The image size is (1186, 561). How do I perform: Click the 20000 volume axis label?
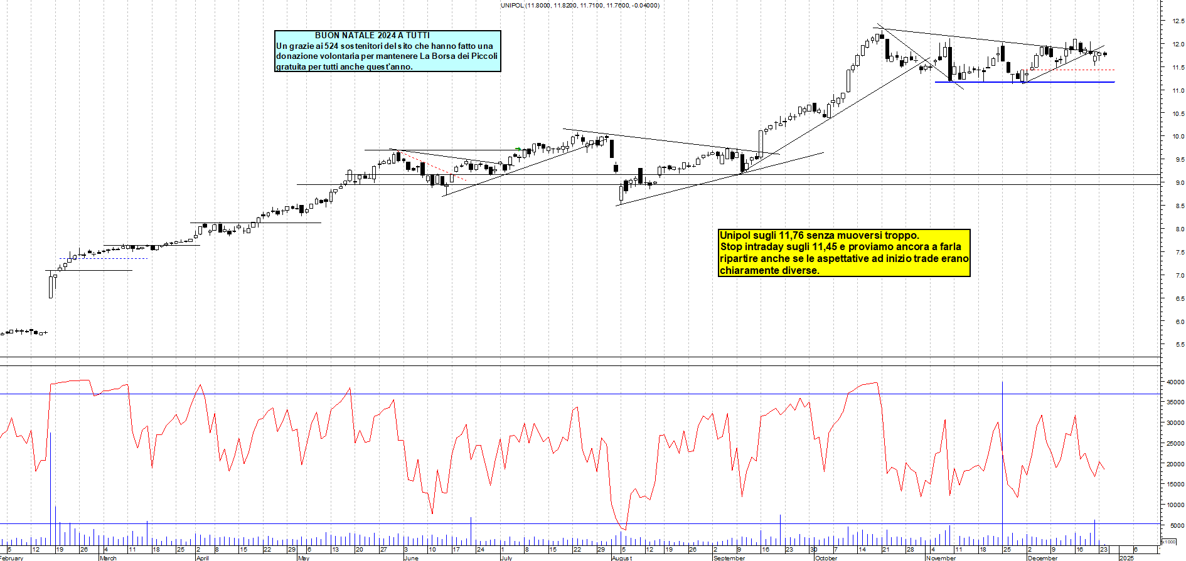pos(1175,464)
